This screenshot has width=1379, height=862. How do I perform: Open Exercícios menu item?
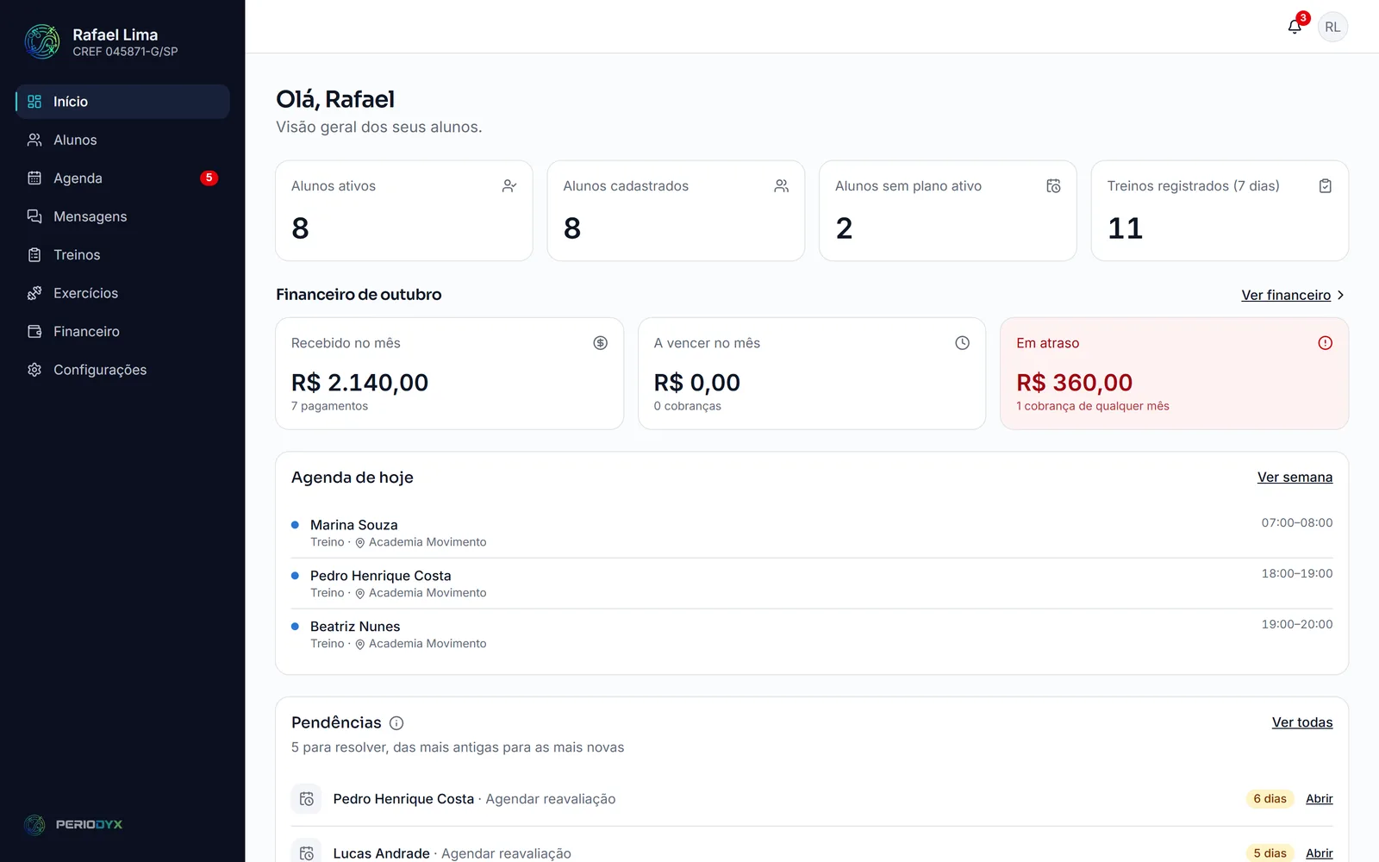122,293
